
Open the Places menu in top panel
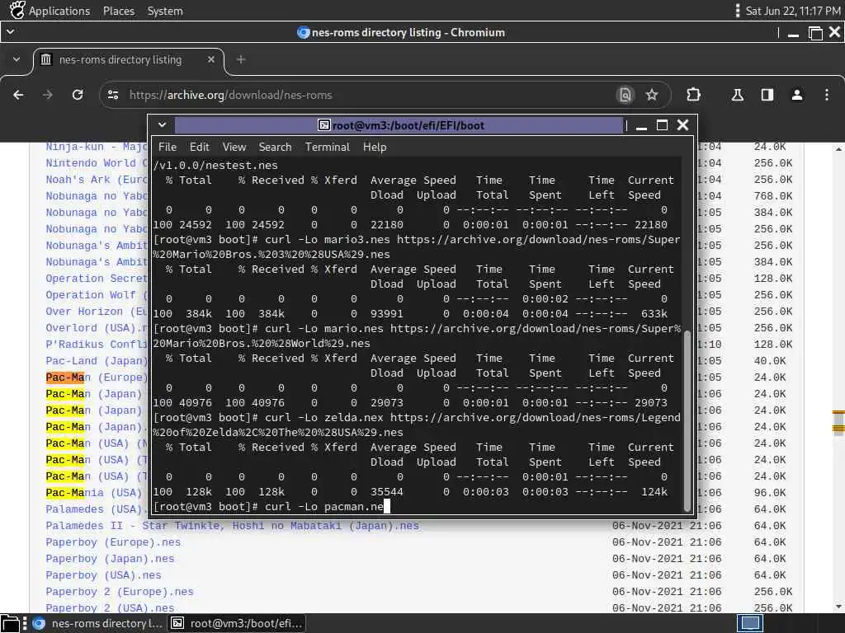point(119,11)
